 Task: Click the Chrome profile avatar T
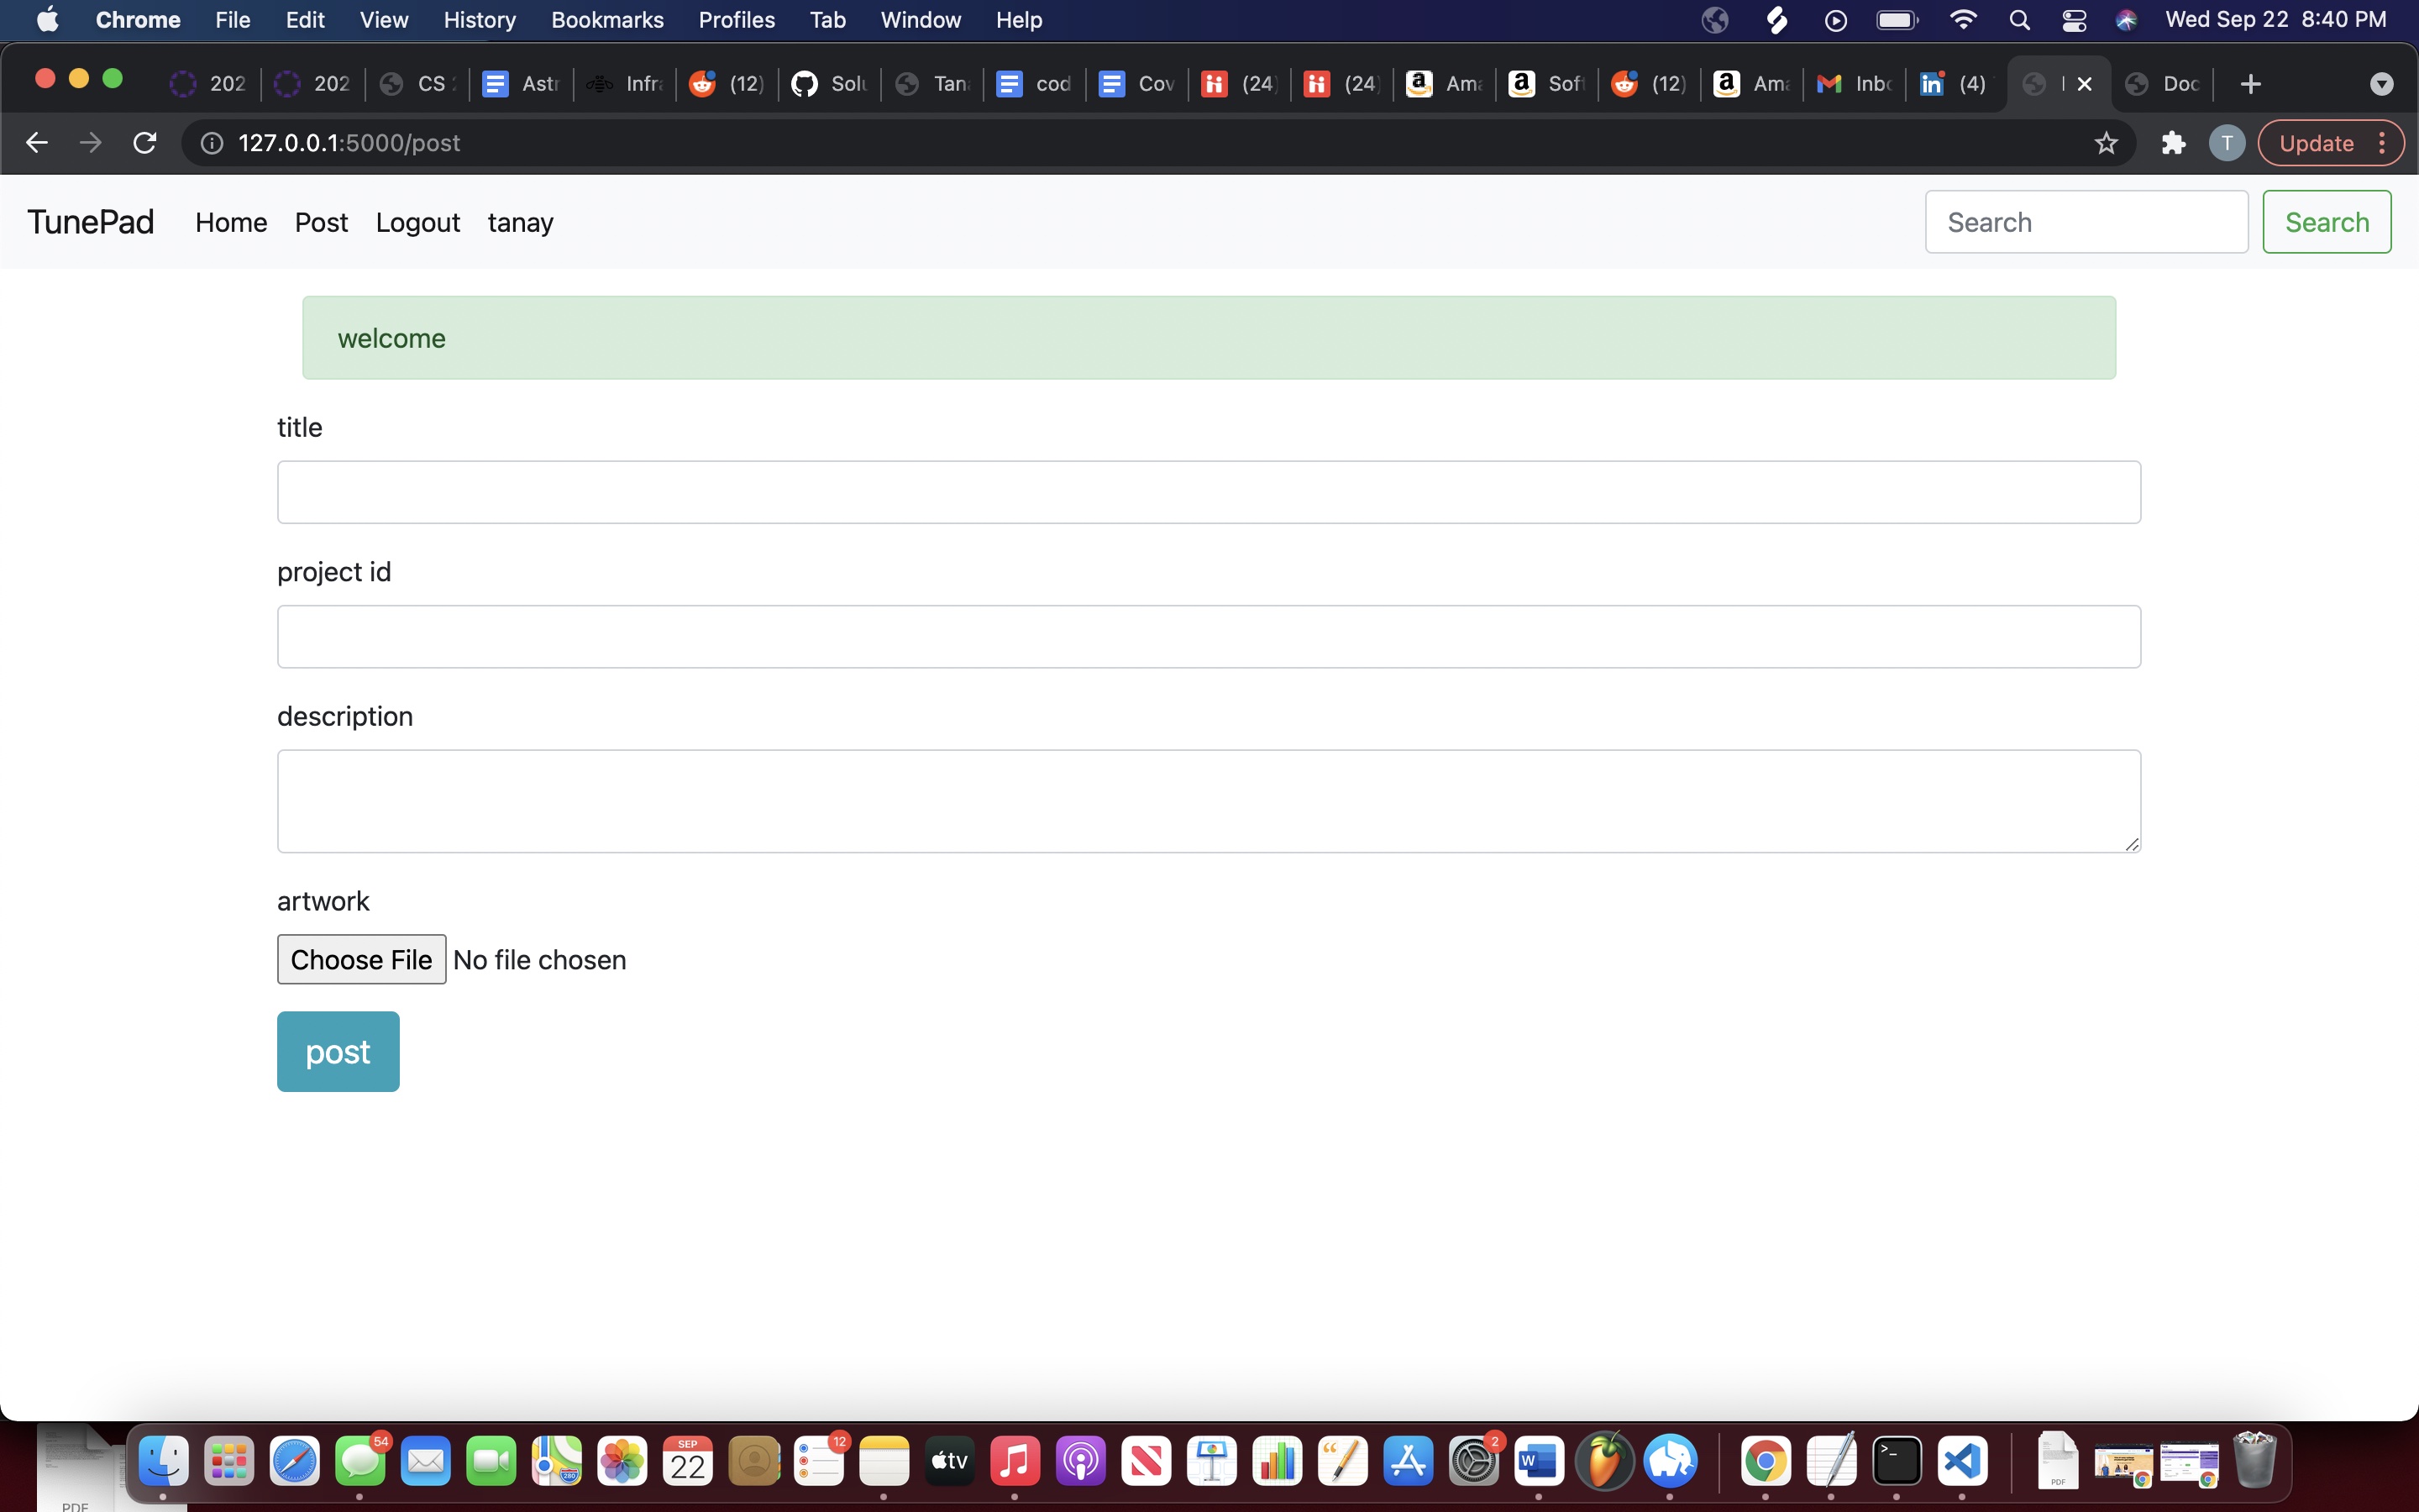2226,142
